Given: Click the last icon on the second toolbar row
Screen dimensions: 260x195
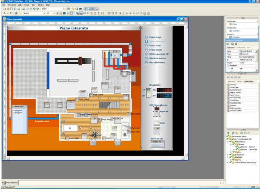Looking at the screenshot, I should (x=148, y=13).
